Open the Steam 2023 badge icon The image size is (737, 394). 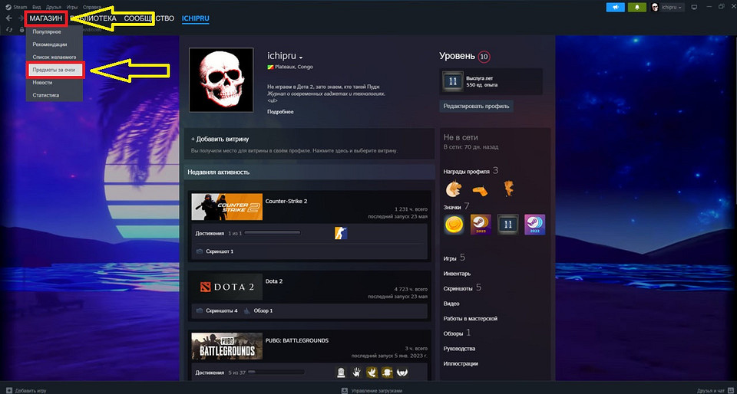(481, 225)
